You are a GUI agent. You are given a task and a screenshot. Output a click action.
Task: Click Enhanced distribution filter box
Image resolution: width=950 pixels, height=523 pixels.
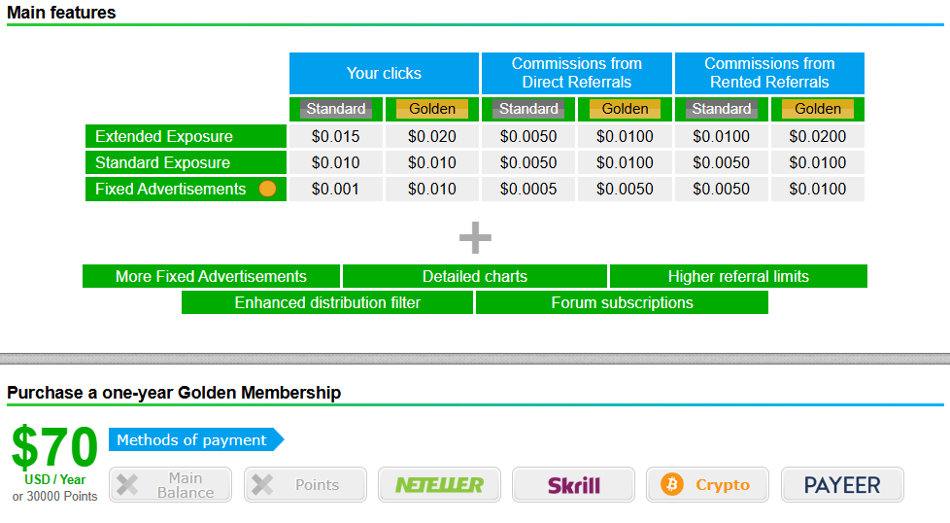click(x=327, y=302)
